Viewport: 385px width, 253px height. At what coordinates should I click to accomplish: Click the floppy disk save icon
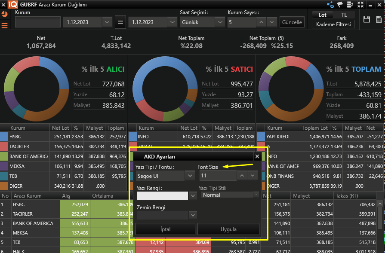(367, 19)
